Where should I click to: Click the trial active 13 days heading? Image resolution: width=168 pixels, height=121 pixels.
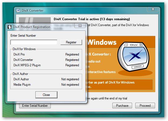tap(92, 19)
